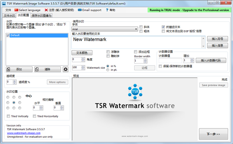The width and height of the screenshot is (233, 144).
Task: Toggle the 抗锯齿文本 anti-alias checkbox
Action: click(x=163, y=27)
